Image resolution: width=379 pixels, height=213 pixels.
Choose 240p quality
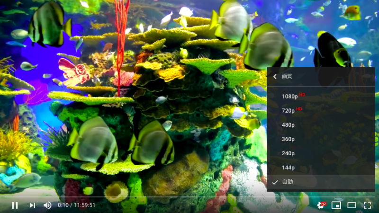pyautogui.click(x=321, y=153)
